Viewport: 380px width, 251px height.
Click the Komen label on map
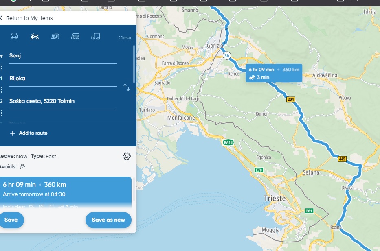click(x=262, y=114)
